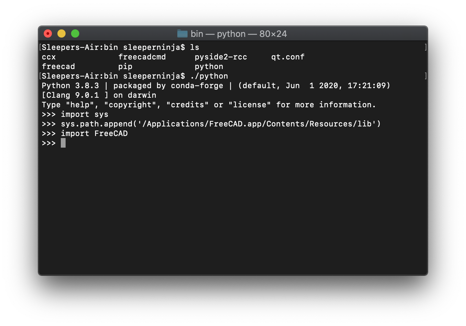
Task: Select the python filename in the ls output
Action: pyautogui.click(x=209, y=66)
